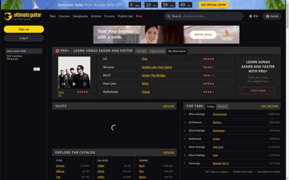
Task: Click One link below album cover
Action: tap(61, 92)
